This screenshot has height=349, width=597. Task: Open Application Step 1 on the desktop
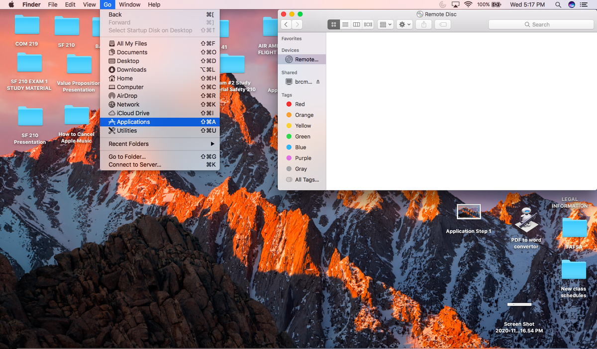pos(468,211)
